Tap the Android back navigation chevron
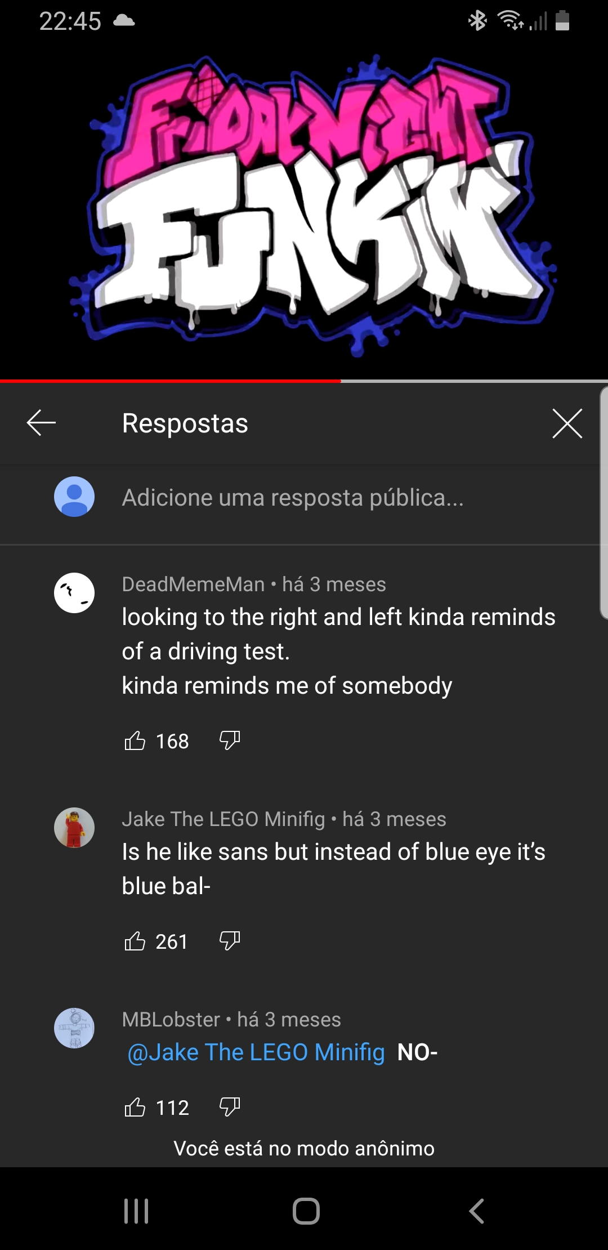Viewport: 608px width, 1250px height. tap(476, 1211)
